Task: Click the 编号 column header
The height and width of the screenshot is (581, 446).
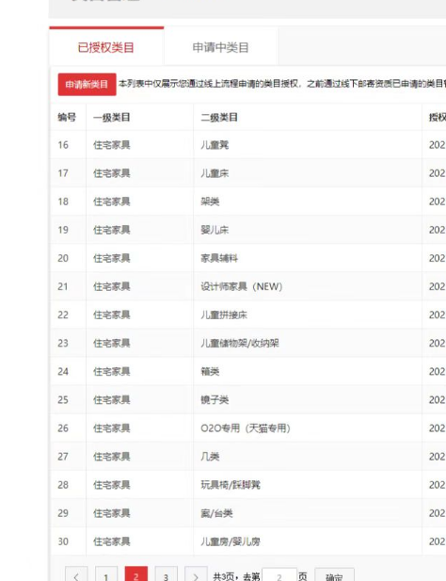Action: point(67,118)
